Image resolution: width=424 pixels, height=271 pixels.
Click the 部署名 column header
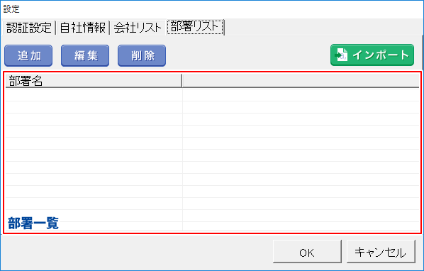[94, 81]
